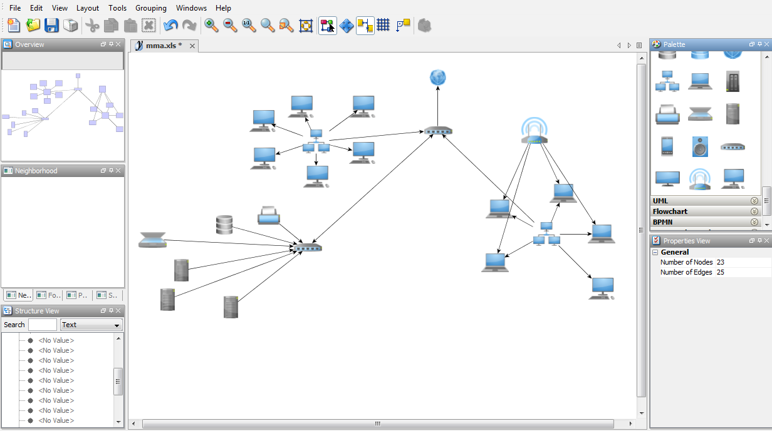The width and height of the screenshot is (772, 431).
Task: Click the previous document tab arrow
Action: (x=619, y=46)
